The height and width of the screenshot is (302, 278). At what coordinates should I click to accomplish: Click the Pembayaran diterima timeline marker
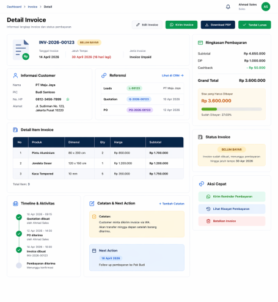pyautogui.click(x=19, y=265)
